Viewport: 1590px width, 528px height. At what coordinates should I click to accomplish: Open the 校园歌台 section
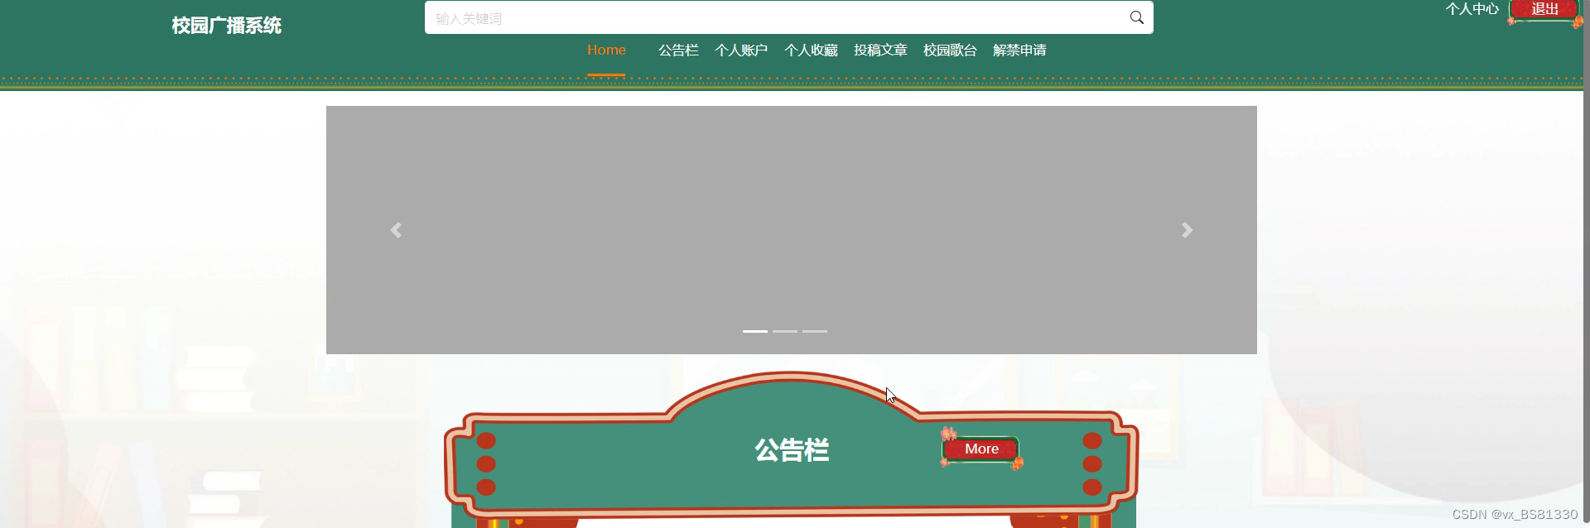pyautogui.click(x=950, y=50)
